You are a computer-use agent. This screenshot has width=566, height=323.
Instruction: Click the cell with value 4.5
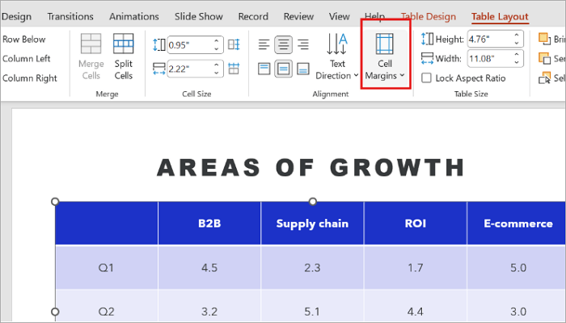(x=209, y=267)
